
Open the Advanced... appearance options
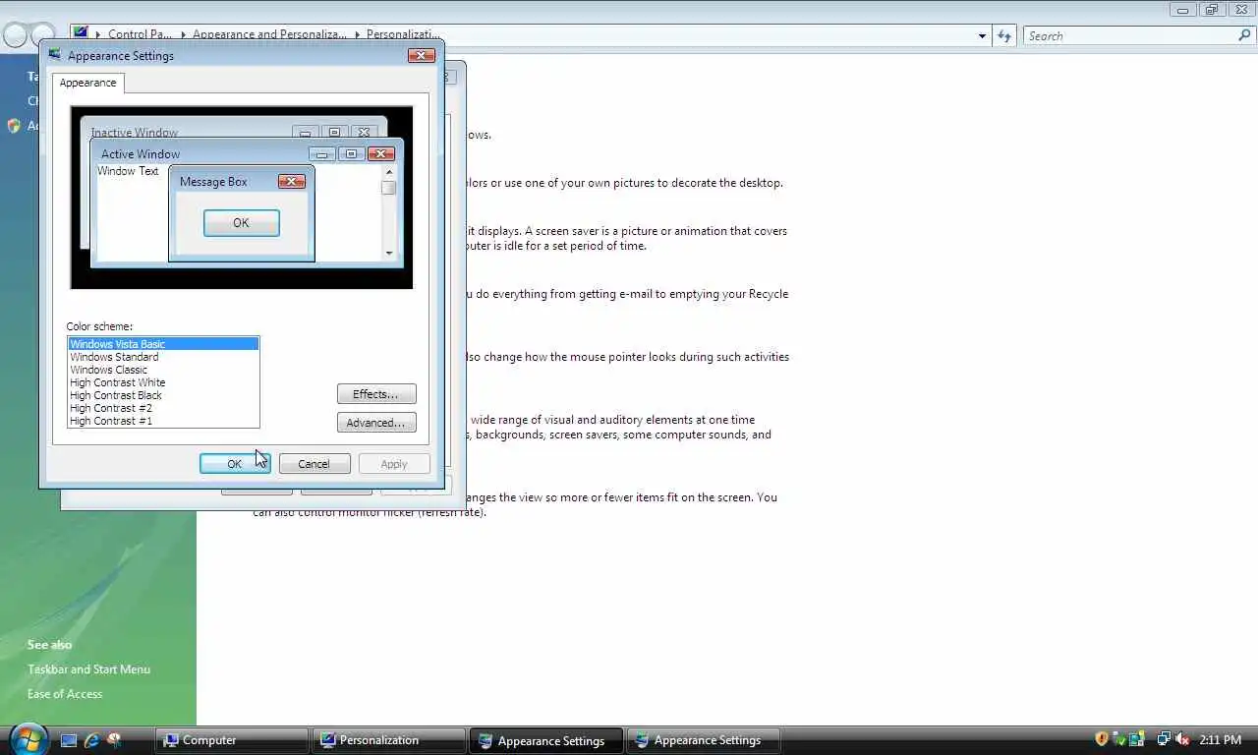pyautogui.click(x=376, y=423)
